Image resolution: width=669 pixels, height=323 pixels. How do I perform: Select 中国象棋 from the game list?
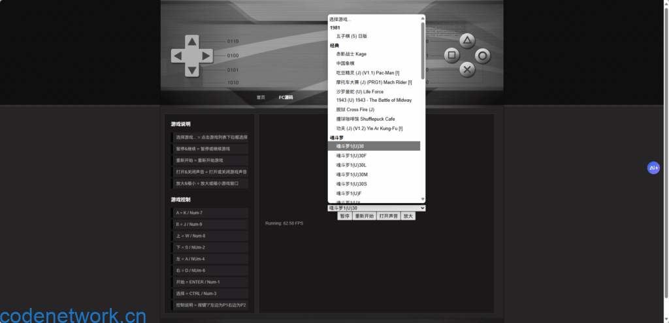pos(374,63)
